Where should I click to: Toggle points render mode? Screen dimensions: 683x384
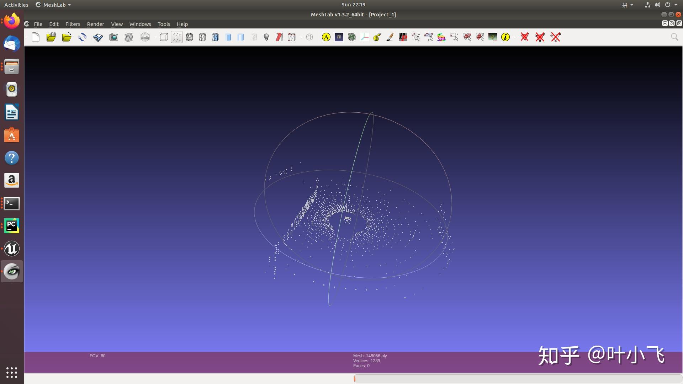pyautogui.click(x=177, y=37)
